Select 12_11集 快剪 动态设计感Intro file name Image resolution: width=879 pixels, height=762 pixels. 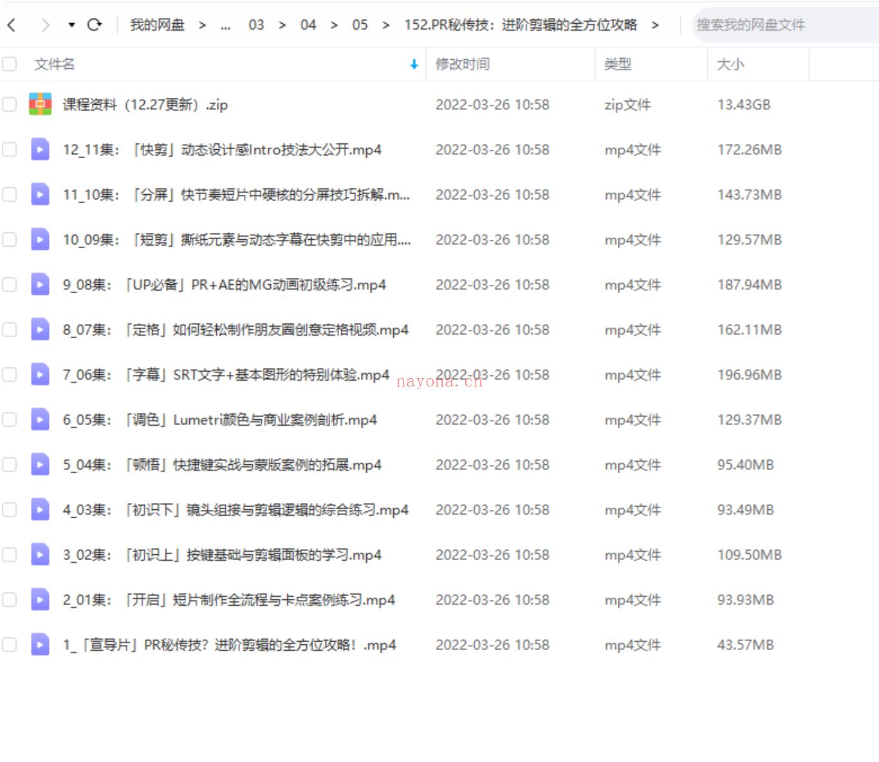(x=222, y=150)
